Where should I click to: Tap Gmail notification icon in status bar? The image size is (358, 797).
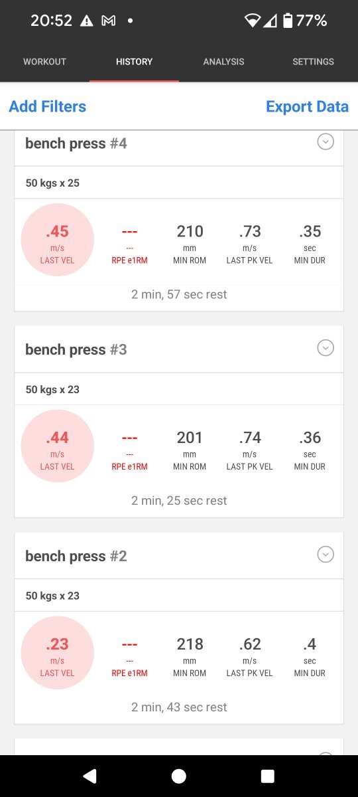click(x=108, y=21)
